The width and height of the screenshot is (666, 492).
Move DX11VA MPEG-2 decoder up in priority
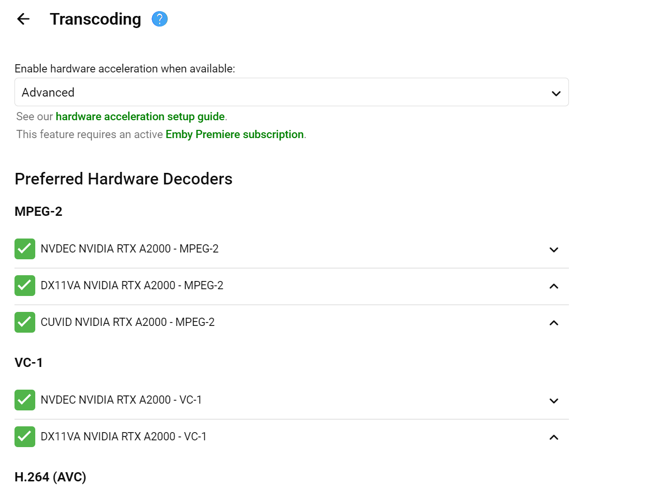click(x=554, y=286)
